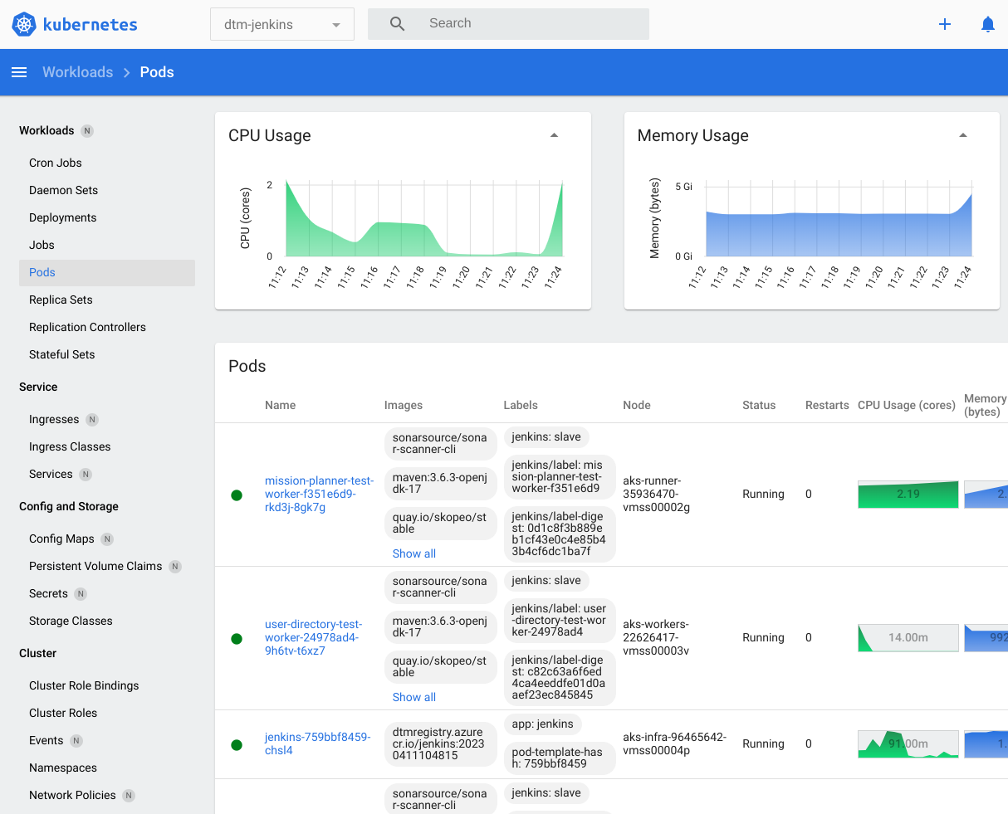Sort pods by Name column
The width and height of the screenshot is (1008, 814).
[281, 405]
